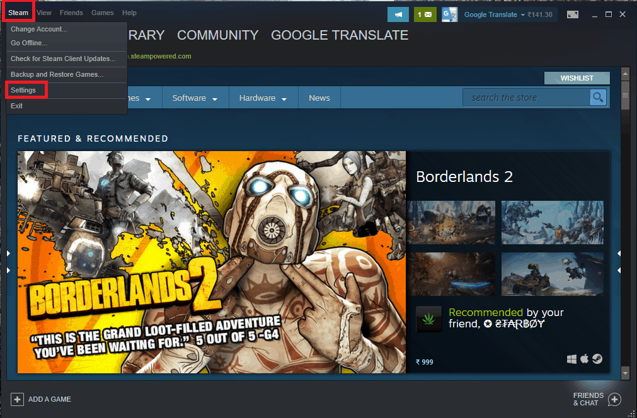This screenshot has width=637, height=418.
Task: Click the Google Translate profile avatar
Action: coord(450,14)
